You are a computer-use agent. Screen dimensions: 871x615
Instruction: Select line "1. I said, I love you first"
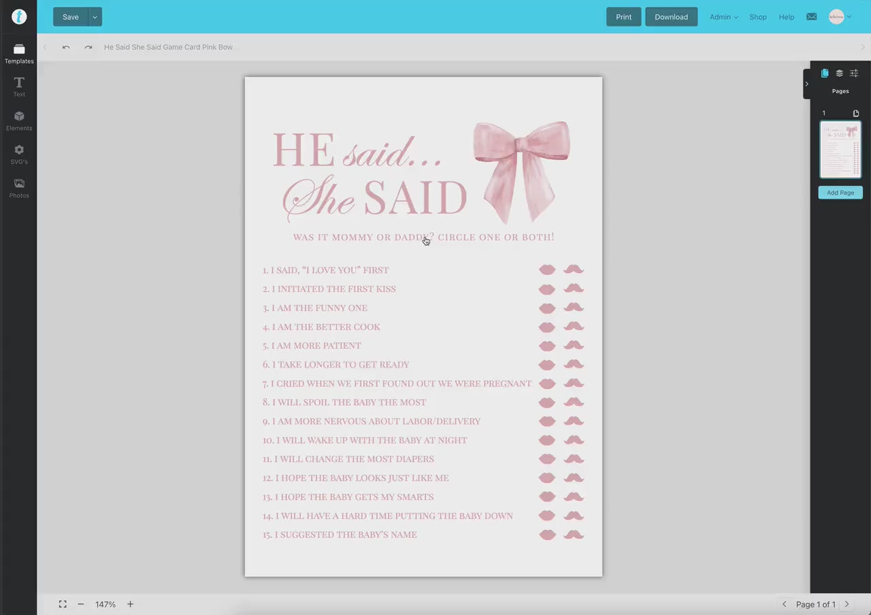pos(326,270)
